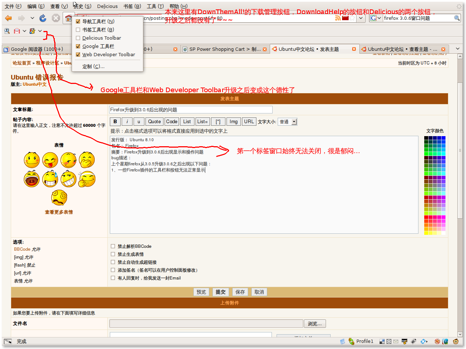Expand dropdown next to mail envelope icon
The width and height of the screenshot is (466, 349).
coord(24,31)
